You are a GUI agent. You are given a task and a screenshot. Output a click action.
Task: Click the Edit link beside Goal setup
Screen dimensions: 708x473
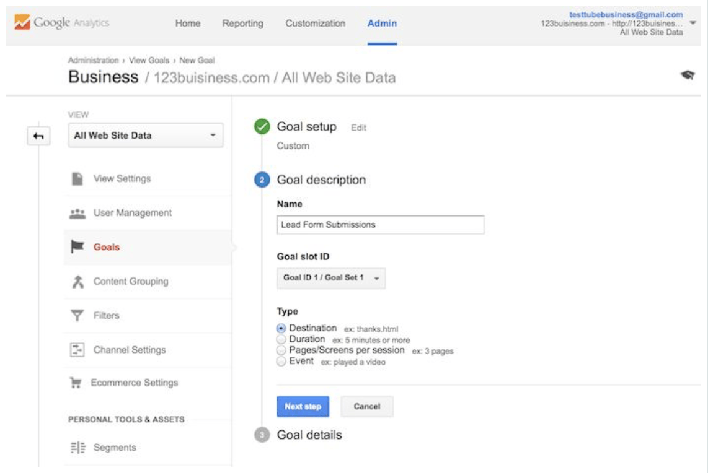pyautogui.click(x=358, y=128)
